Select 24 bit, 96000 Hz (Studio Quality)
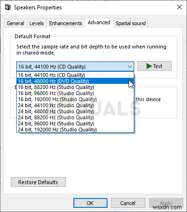The width and height of the screenshot is (187, 212). tap(75, 123)
